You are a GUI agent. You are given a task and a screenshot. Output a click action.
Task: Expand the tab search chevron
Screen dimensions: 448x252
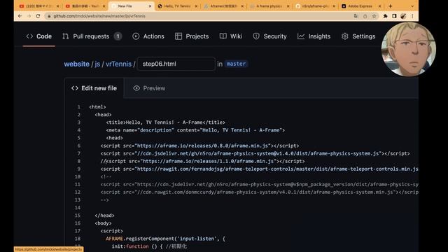[x=412, y=6]
